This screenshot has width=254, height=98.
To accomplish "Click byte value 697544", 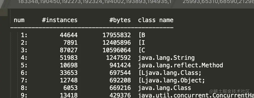I will click(x=120, y=73).
